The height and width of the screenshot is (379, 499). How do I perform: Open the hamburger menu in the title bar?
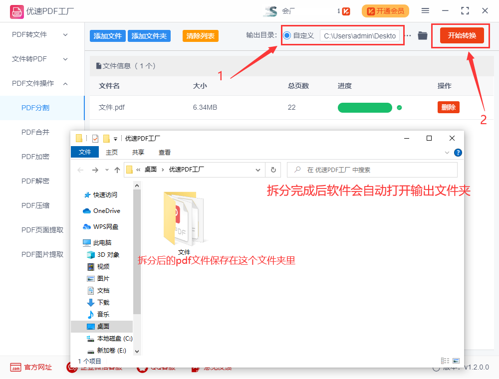coord(425,11)
